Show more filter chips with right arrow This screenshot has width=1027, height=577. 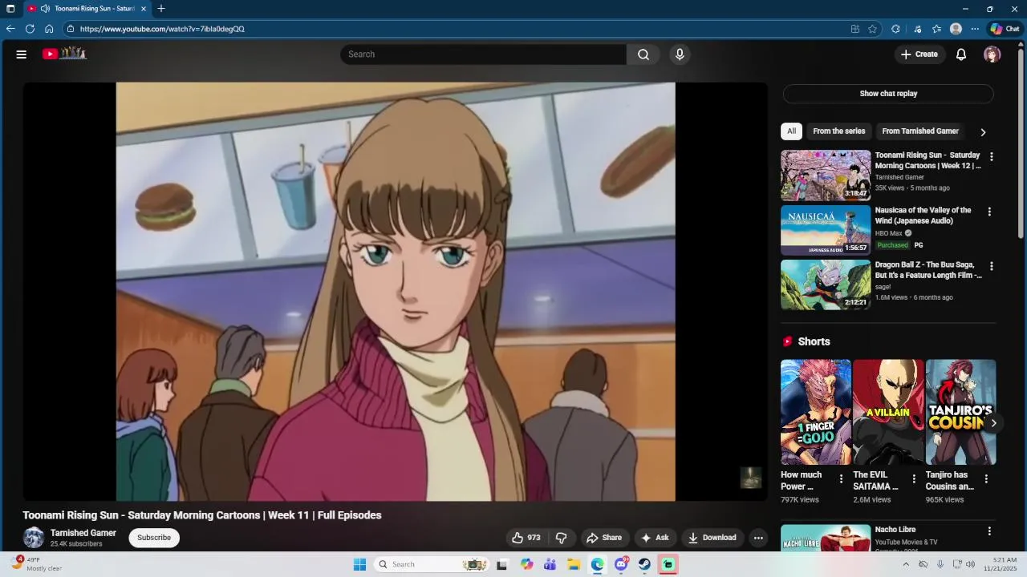(x=983, y=132)
